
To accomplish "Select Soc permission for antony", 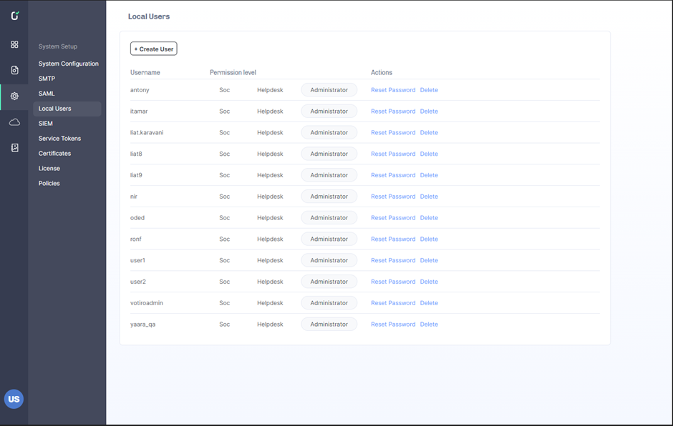I will coord(225,90).
